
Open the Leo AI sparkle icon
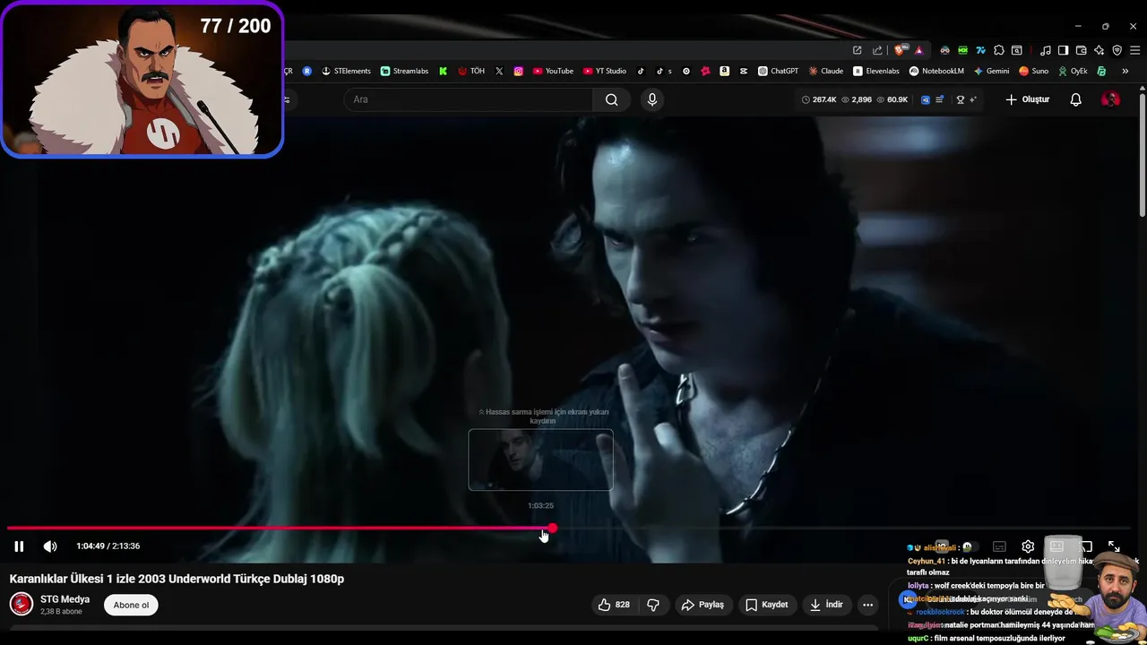[1099, 50]
